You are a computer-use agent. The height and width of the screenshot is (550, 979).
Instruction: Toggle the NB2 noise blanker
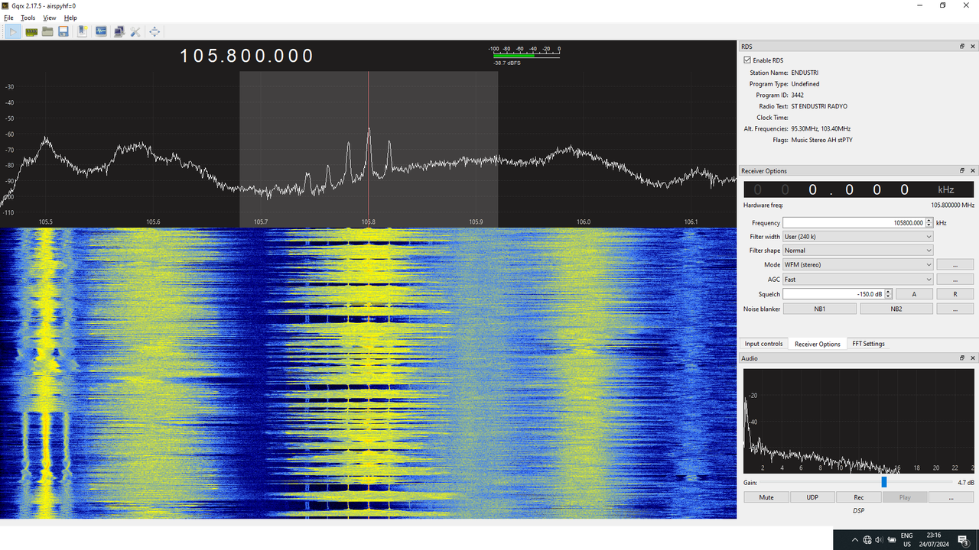point(896,309)
